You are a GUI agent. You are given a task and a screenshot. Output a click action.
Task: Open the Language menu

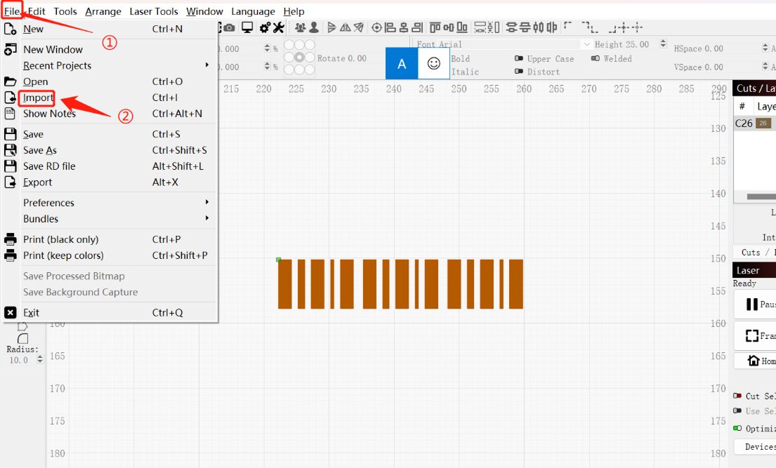[253, 11]
